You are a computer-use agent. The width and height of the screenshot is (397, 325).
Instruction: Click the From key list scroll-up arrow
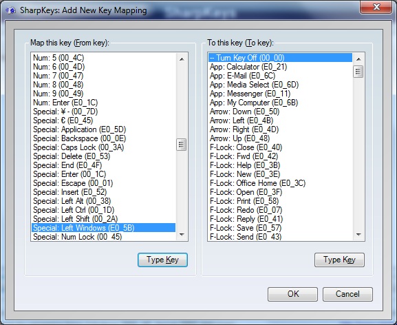click(x=182, y=59)
